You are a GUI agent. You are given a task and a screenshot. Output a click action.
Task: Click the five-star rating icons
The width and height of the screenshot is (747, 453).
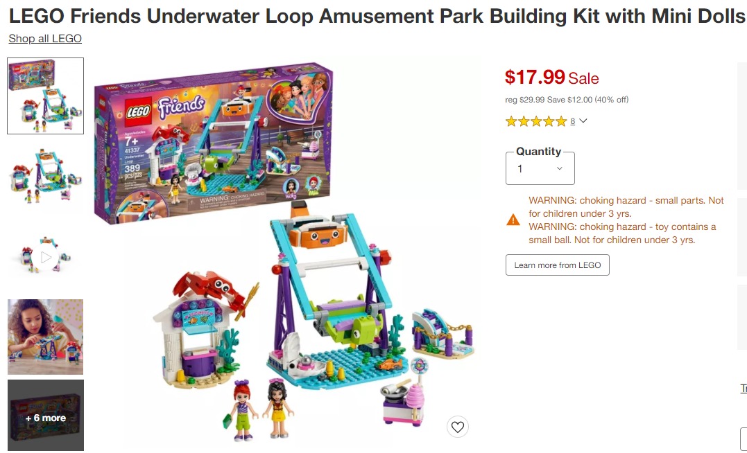tap(536, 121)
